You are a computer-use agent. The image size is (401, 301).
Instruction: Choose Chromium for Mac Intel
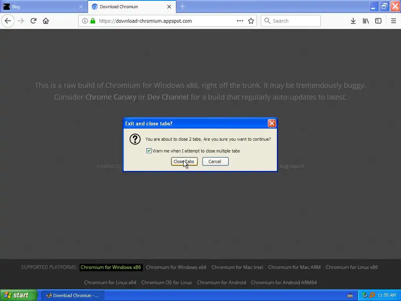237,267
